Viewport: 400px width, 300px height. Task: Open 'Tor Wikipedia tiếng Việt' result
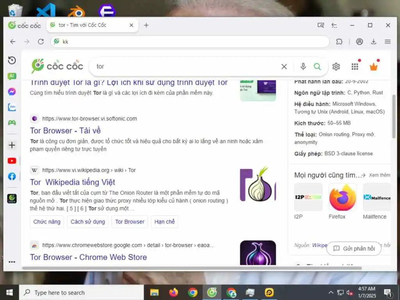pyautogui.click(x=72, y=182)
